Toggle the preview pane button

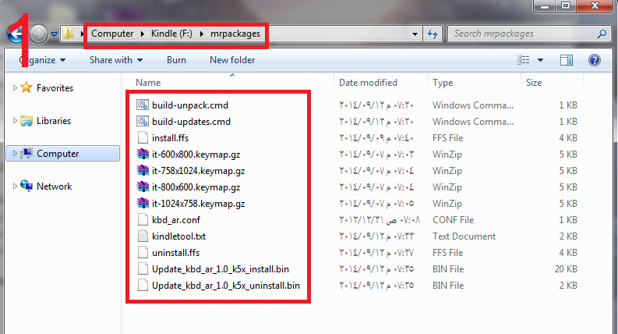[x=567, y=60]
